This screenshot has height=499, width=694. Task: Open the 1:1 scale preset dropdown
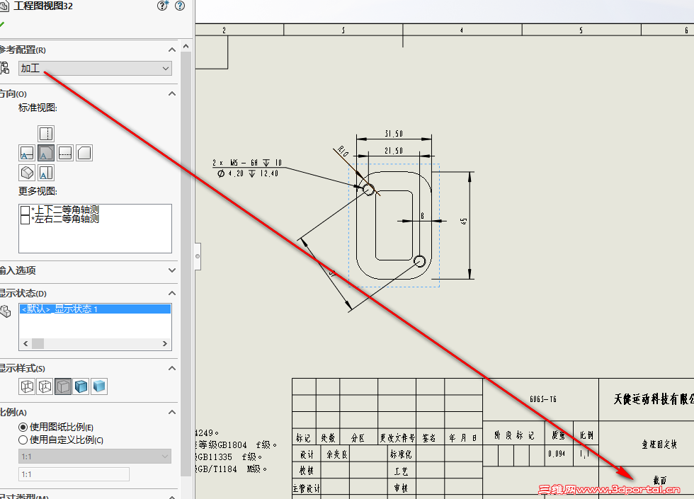(x=95, y=456)
